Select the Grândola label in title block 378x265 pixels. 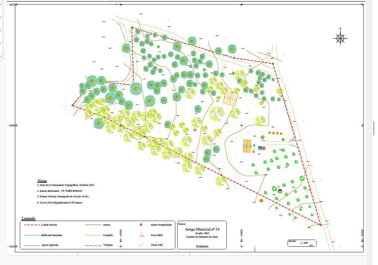[x=202, y=246]
